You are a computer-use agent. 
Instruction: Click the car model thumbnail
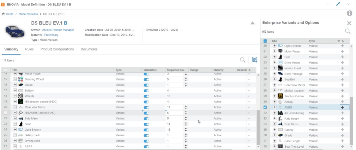pos(15,31)
